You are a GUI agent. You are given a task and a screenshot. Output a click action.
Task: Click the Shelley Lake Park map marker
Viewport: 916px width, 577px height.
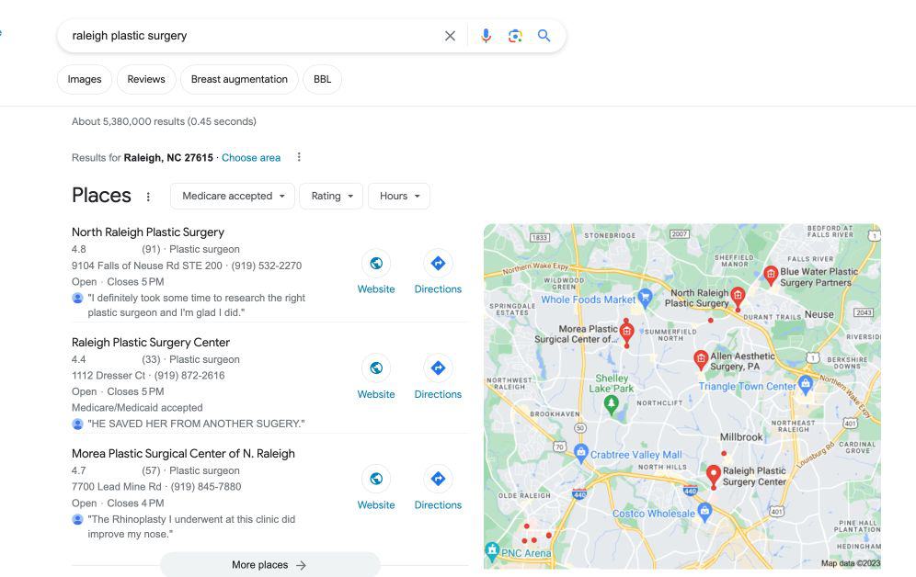point(611,403)
